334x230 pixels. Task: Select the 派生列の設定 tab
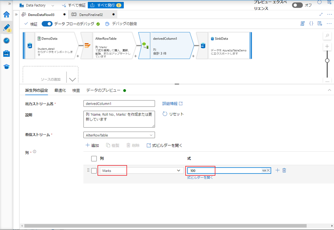(36, 90)
